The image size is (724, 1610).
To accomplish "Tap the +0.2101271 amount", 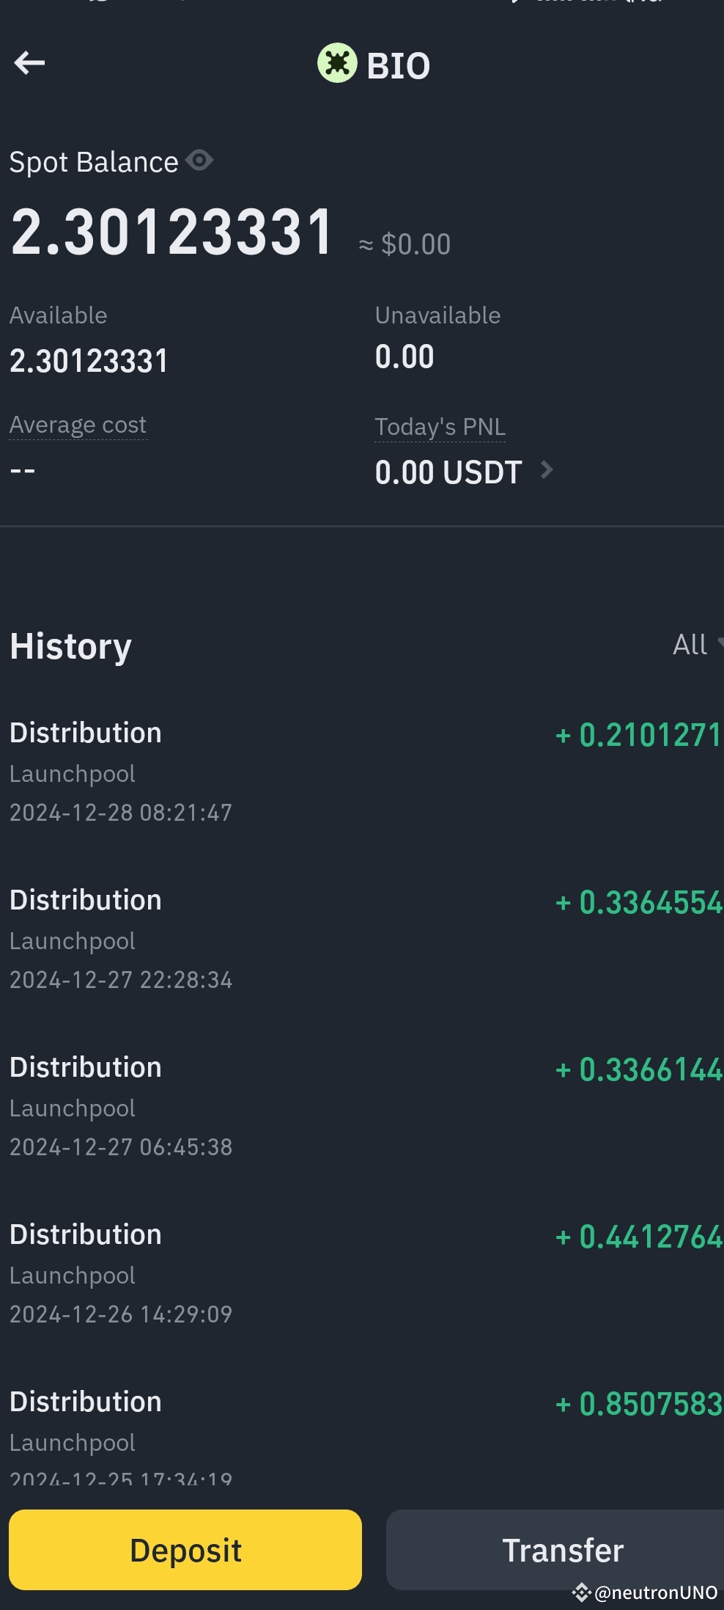I will pyautogui.click(x=639, y=735).
